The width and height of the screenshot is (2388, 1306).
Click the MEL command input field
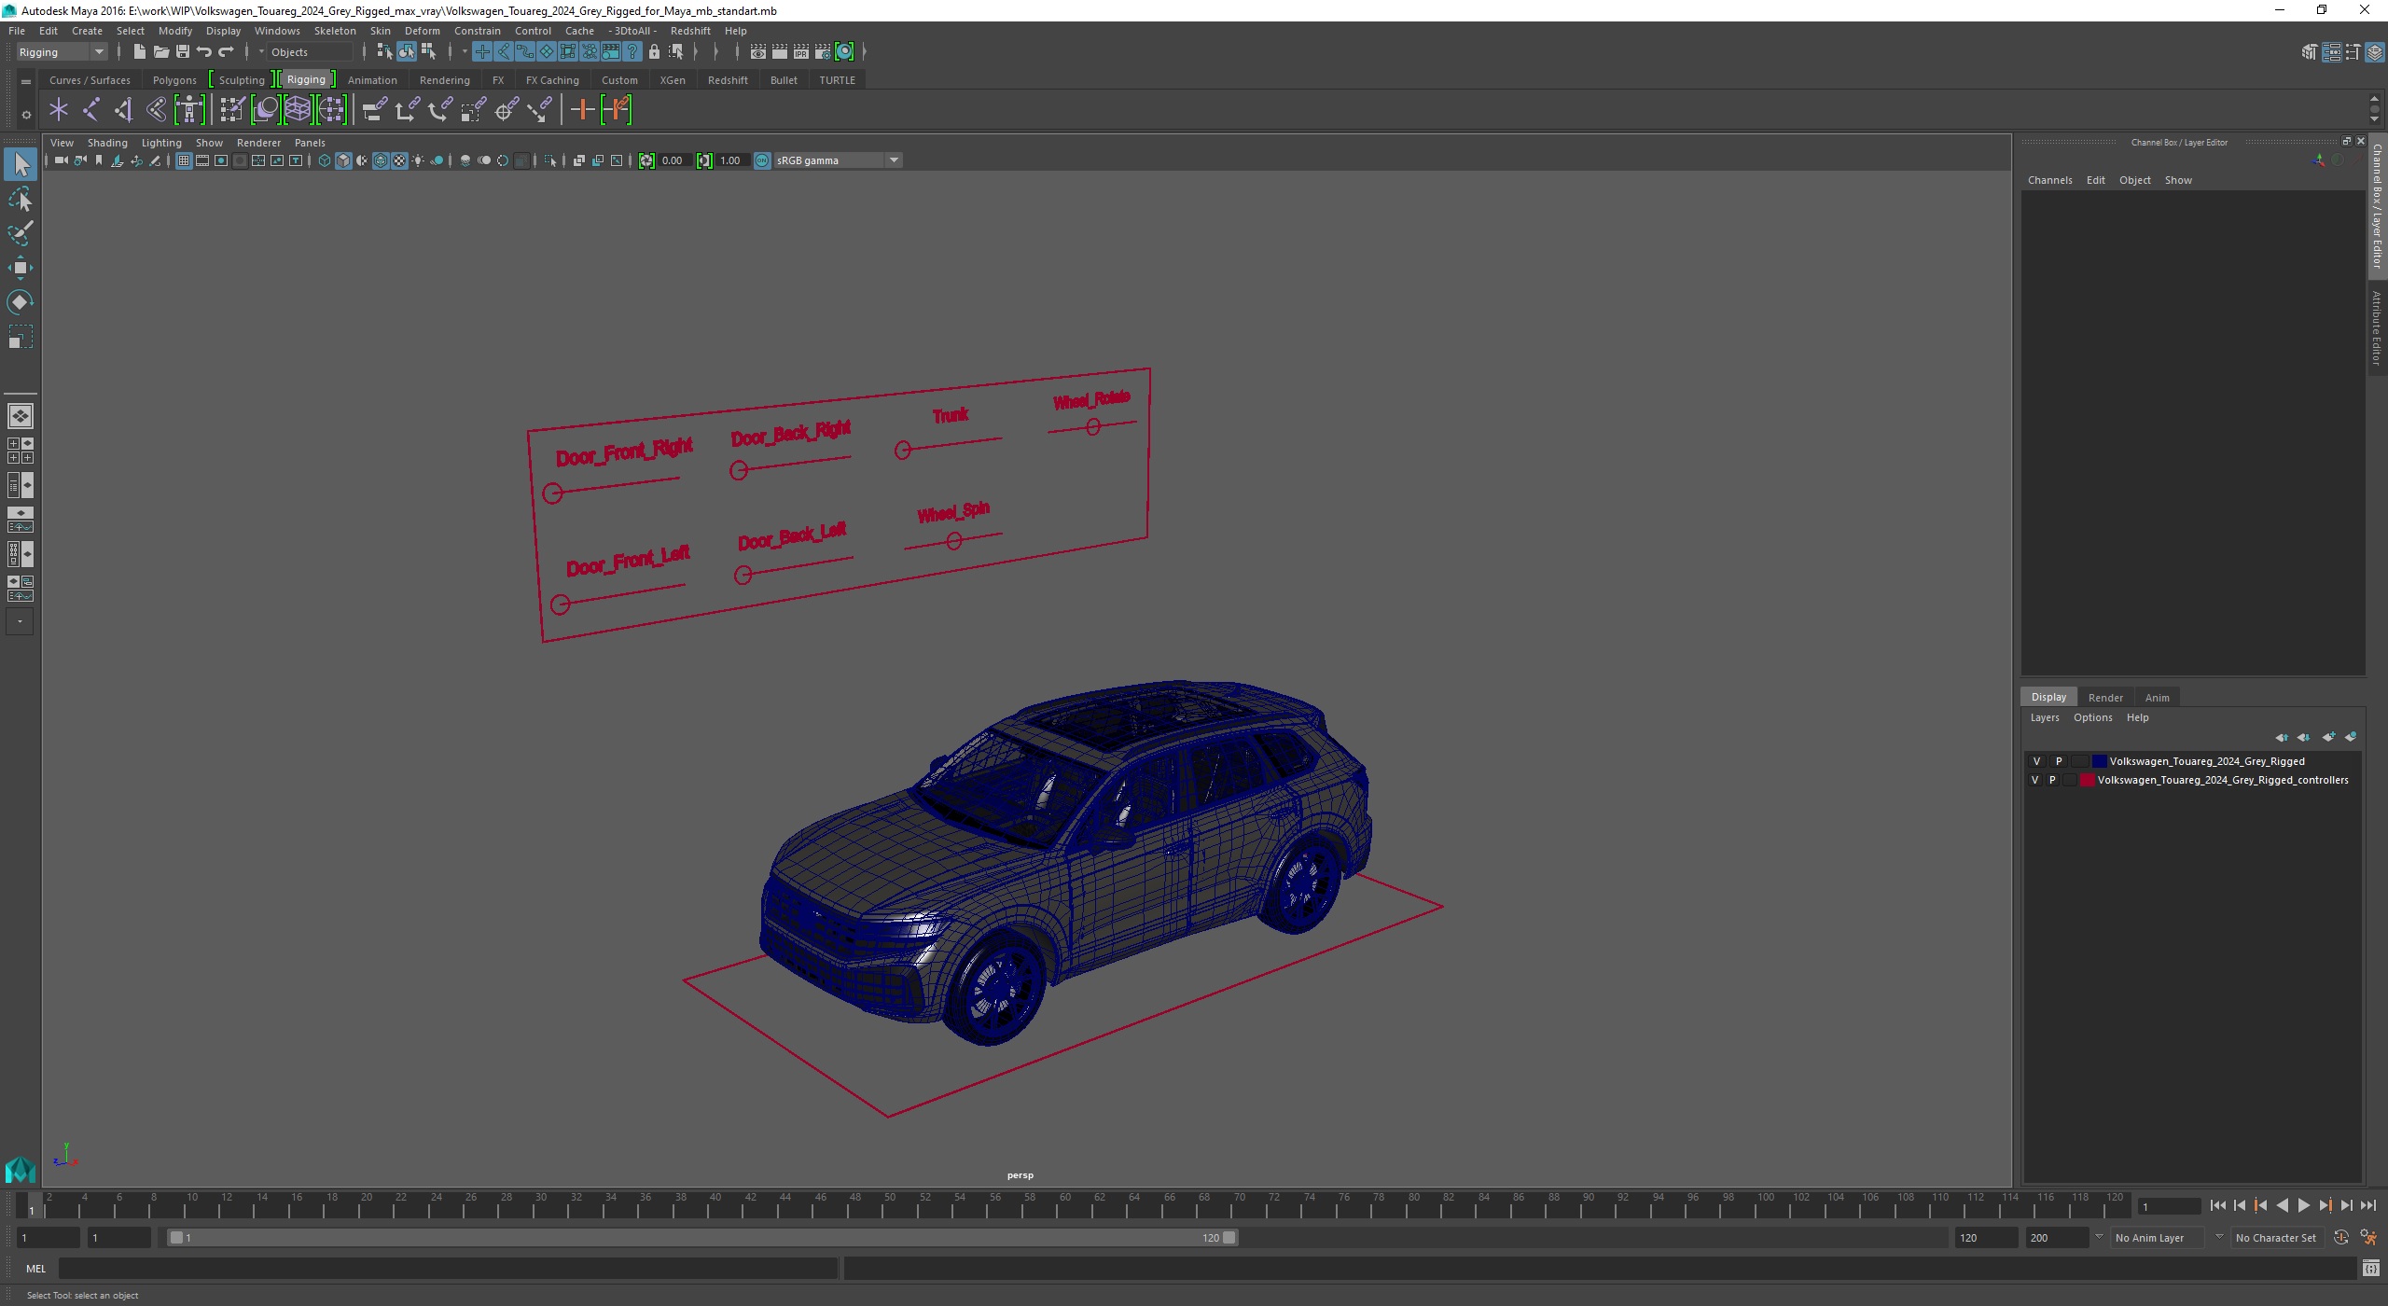point(448,1268)
